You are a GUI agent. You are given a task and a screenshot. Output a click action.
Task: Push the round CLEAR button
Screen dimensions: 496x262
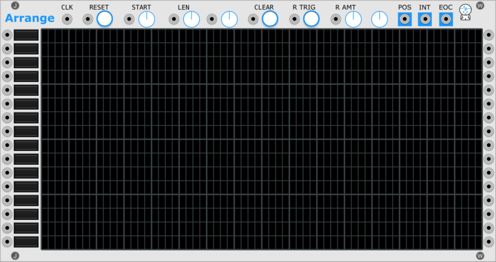tap(270, 19)
